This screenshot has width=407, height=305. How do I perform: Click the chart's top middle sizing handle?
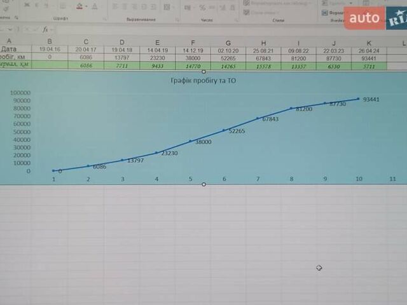203,71
